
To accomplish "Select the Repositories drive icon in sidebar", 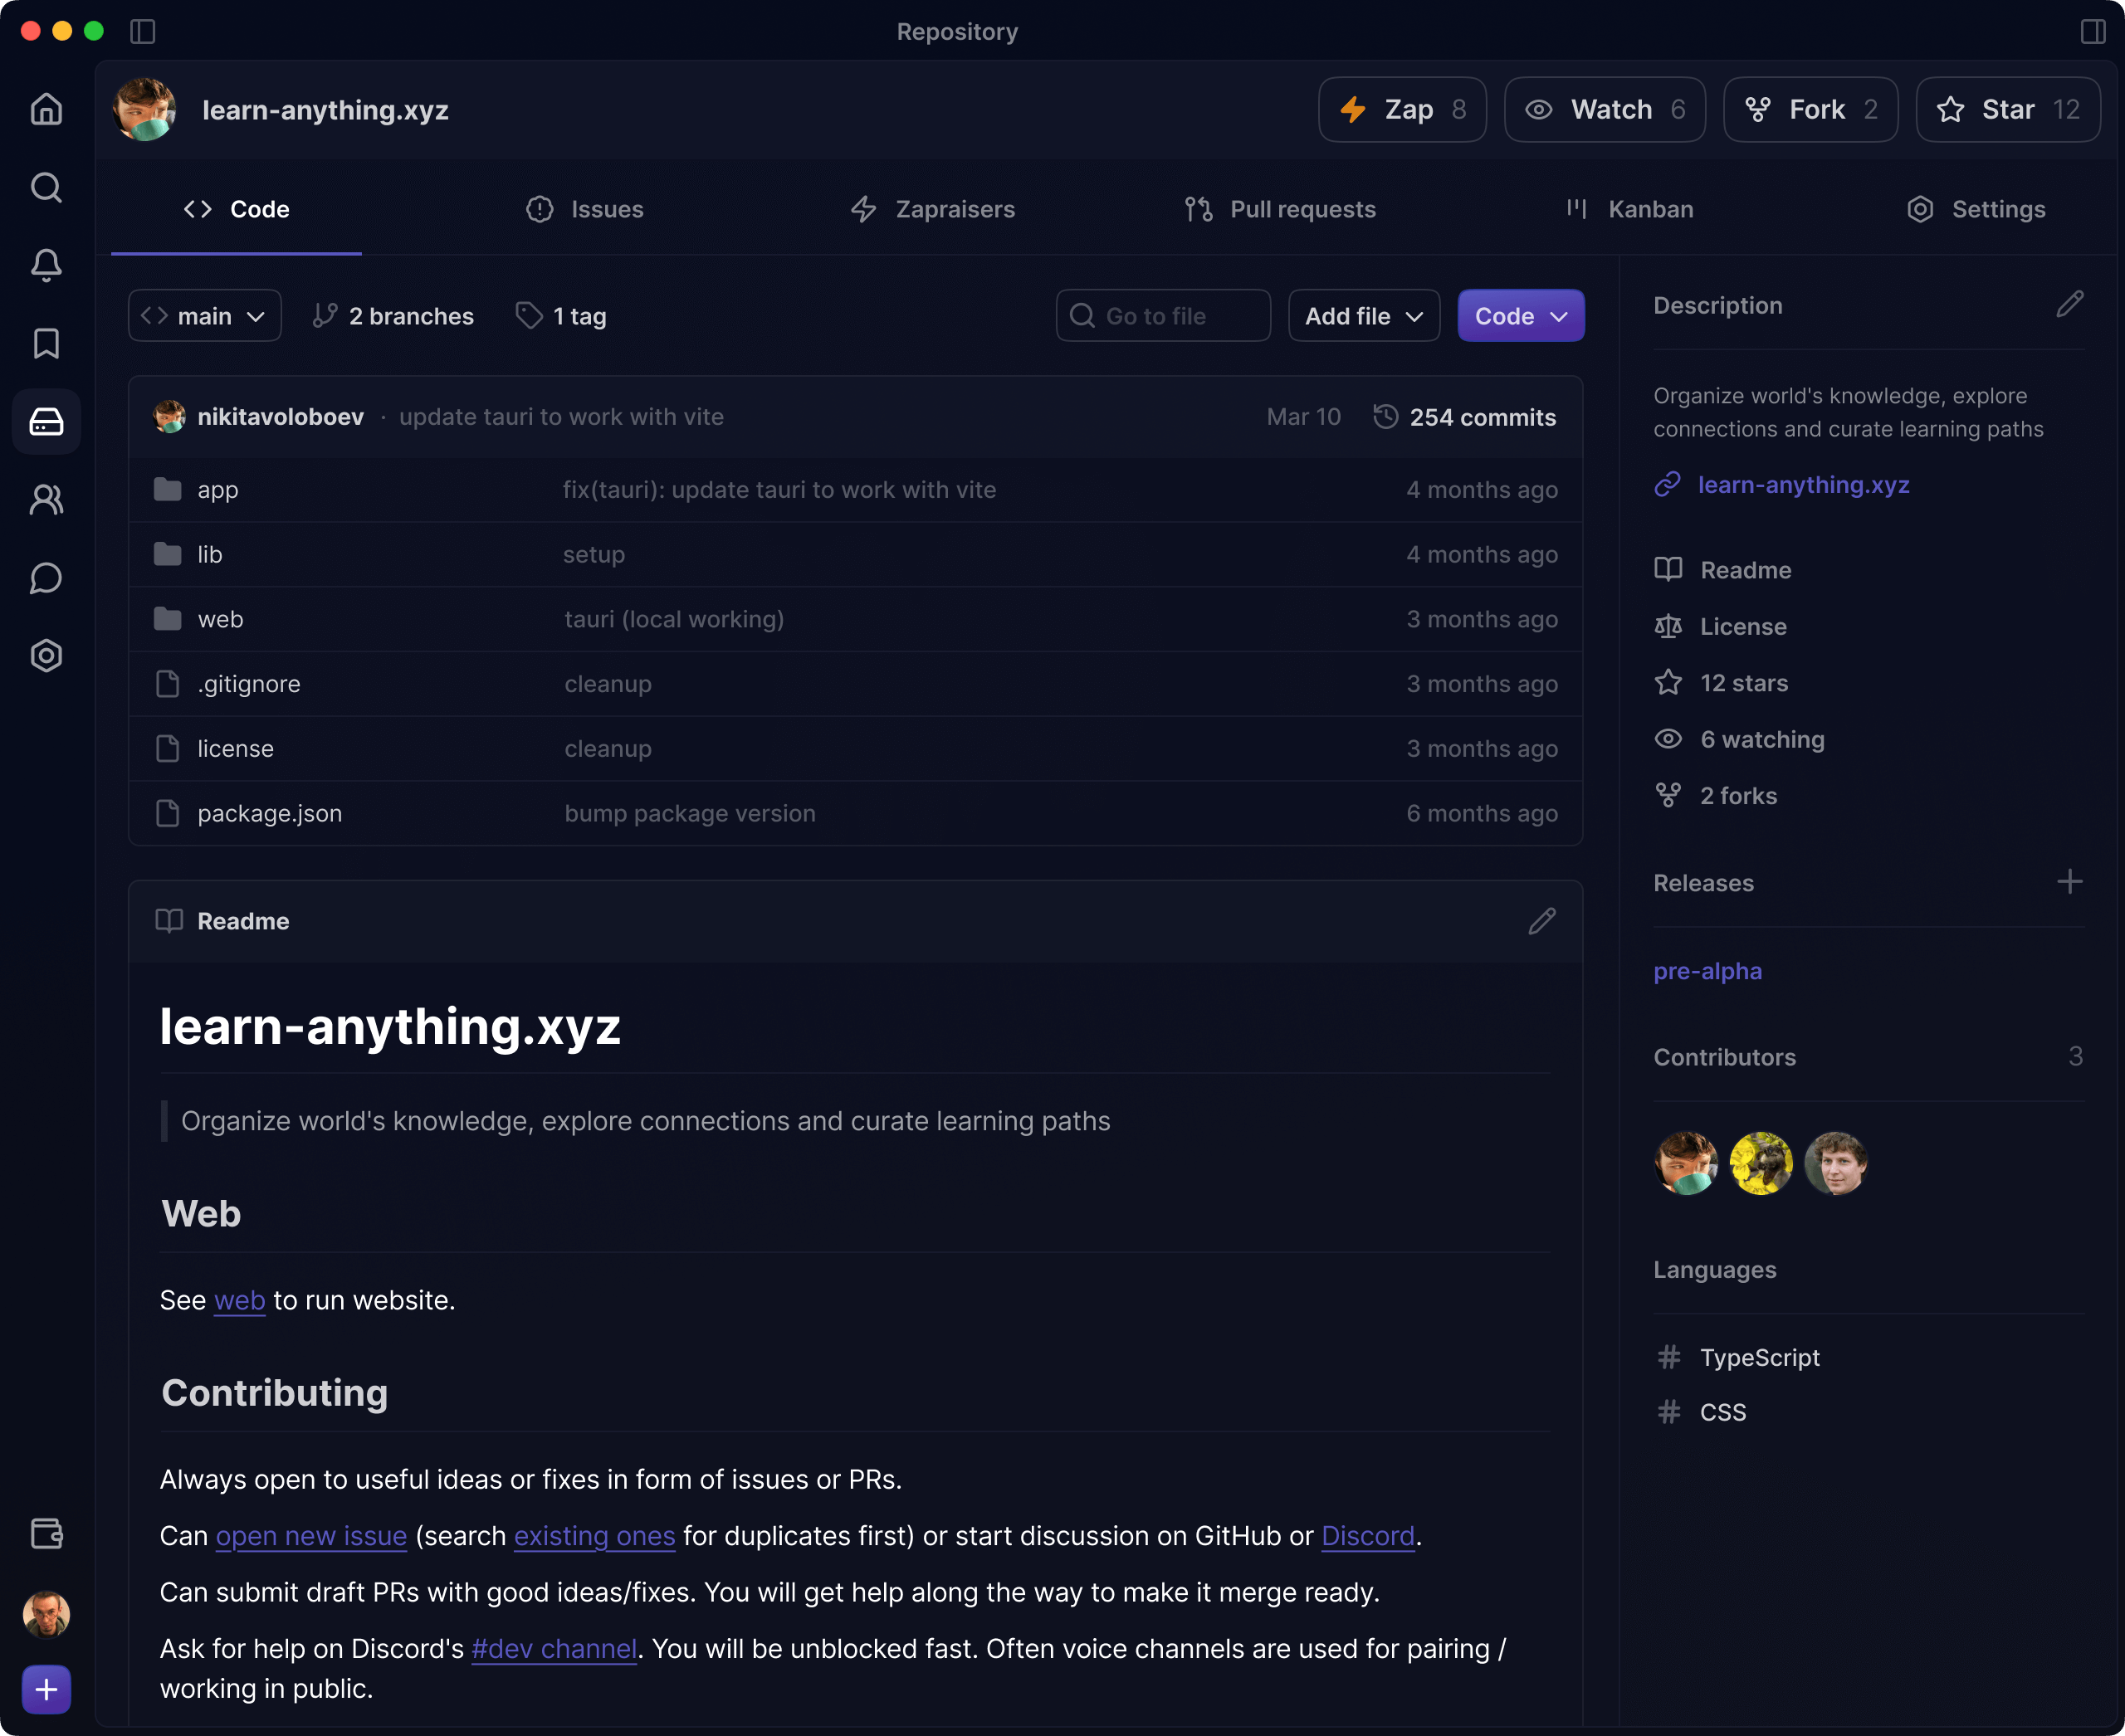I will tap(46, 421).
